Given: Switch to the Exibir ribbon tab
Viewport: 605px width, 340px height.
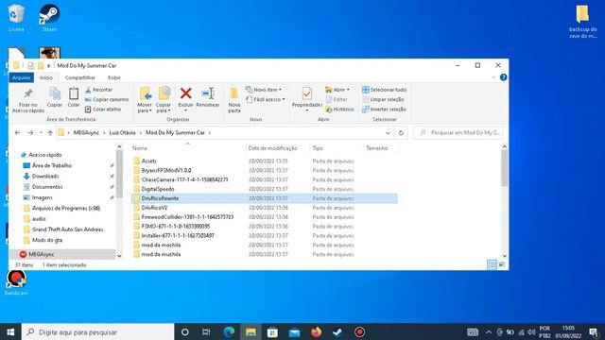Looking at the screenshot, I should coord(114,77).
